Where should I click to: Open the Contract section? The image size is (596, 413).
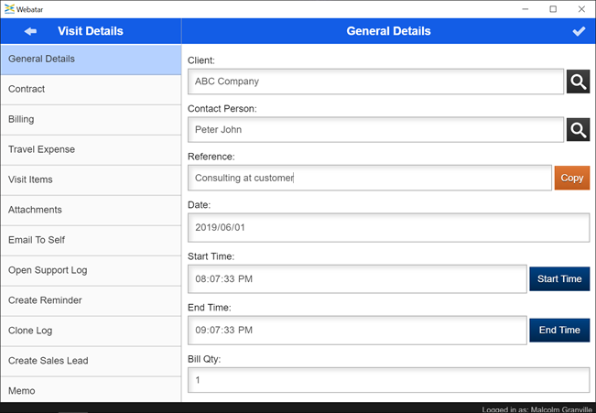coord(91,90)
